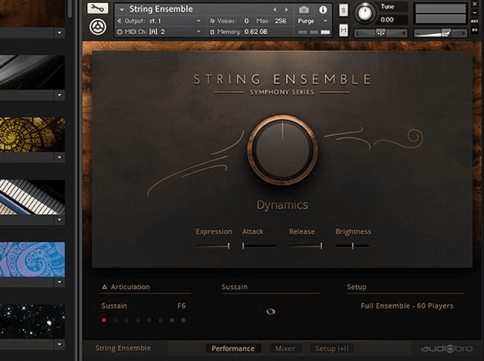The image size is (484, 361).
Task: Select the second articulation slot dot
Action: point(115,320)
